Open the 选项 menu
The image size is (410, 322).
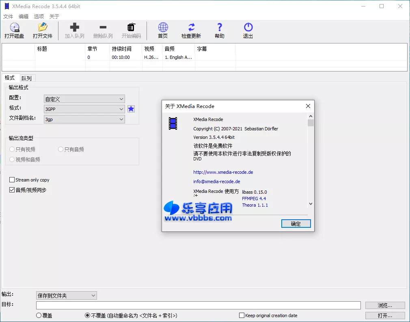(x=39, y=16)
